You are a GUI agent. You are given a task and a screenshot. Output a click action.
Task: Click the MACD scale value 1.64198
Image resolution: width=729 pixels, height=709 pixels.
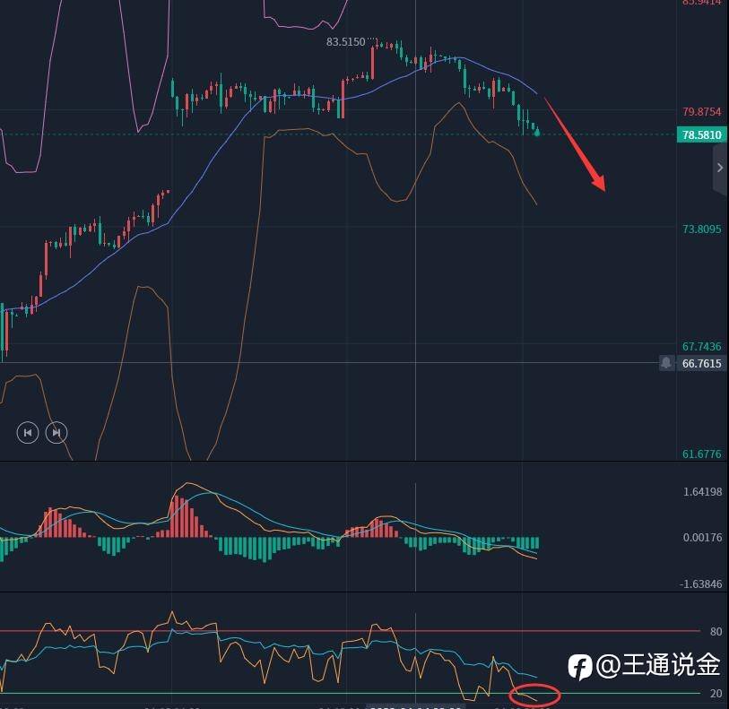point(702,491)
